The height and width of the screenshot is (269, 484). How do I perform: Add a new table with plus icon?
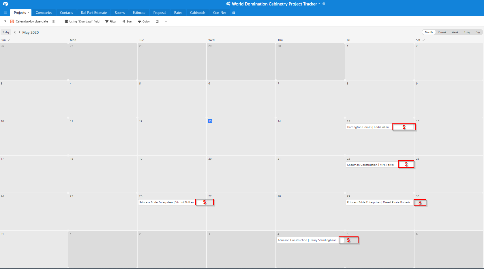pyautogui.click(x=234, y=13)
